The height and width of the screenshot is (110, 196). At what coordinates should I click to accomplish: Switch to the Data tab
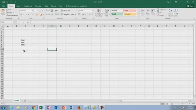point(46,6)
